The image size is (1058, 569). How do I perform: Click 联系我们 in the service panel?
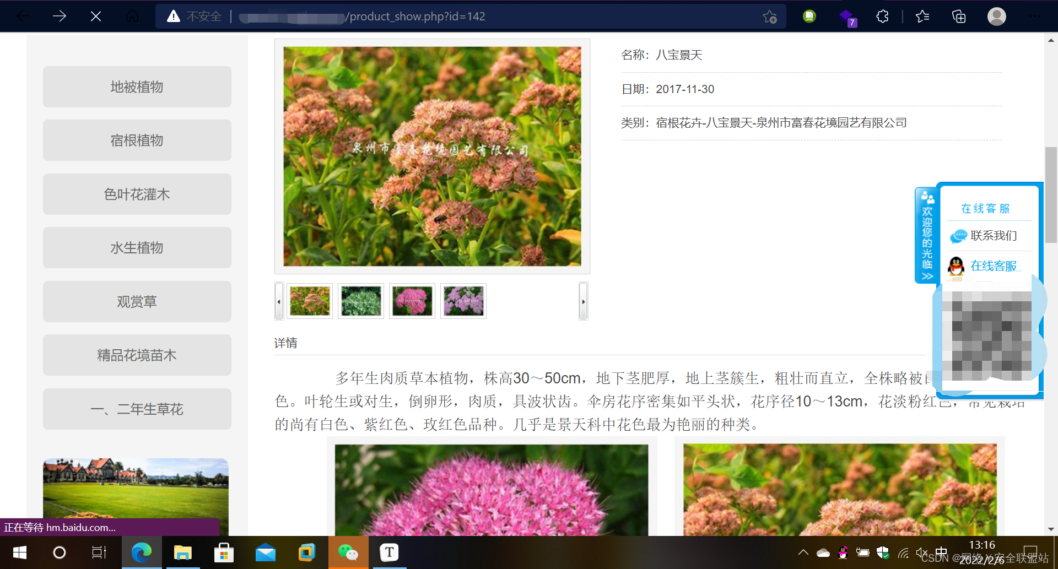click(994, 236)
